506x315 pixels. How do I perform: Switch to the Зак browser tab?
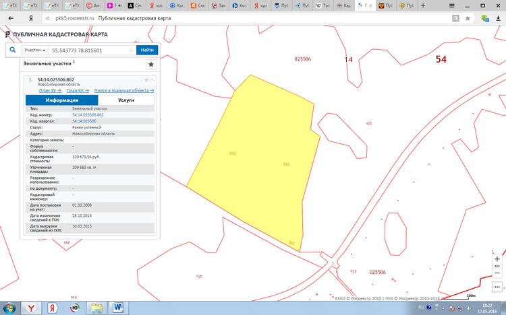pyautogui.click(x=218, y=5)
